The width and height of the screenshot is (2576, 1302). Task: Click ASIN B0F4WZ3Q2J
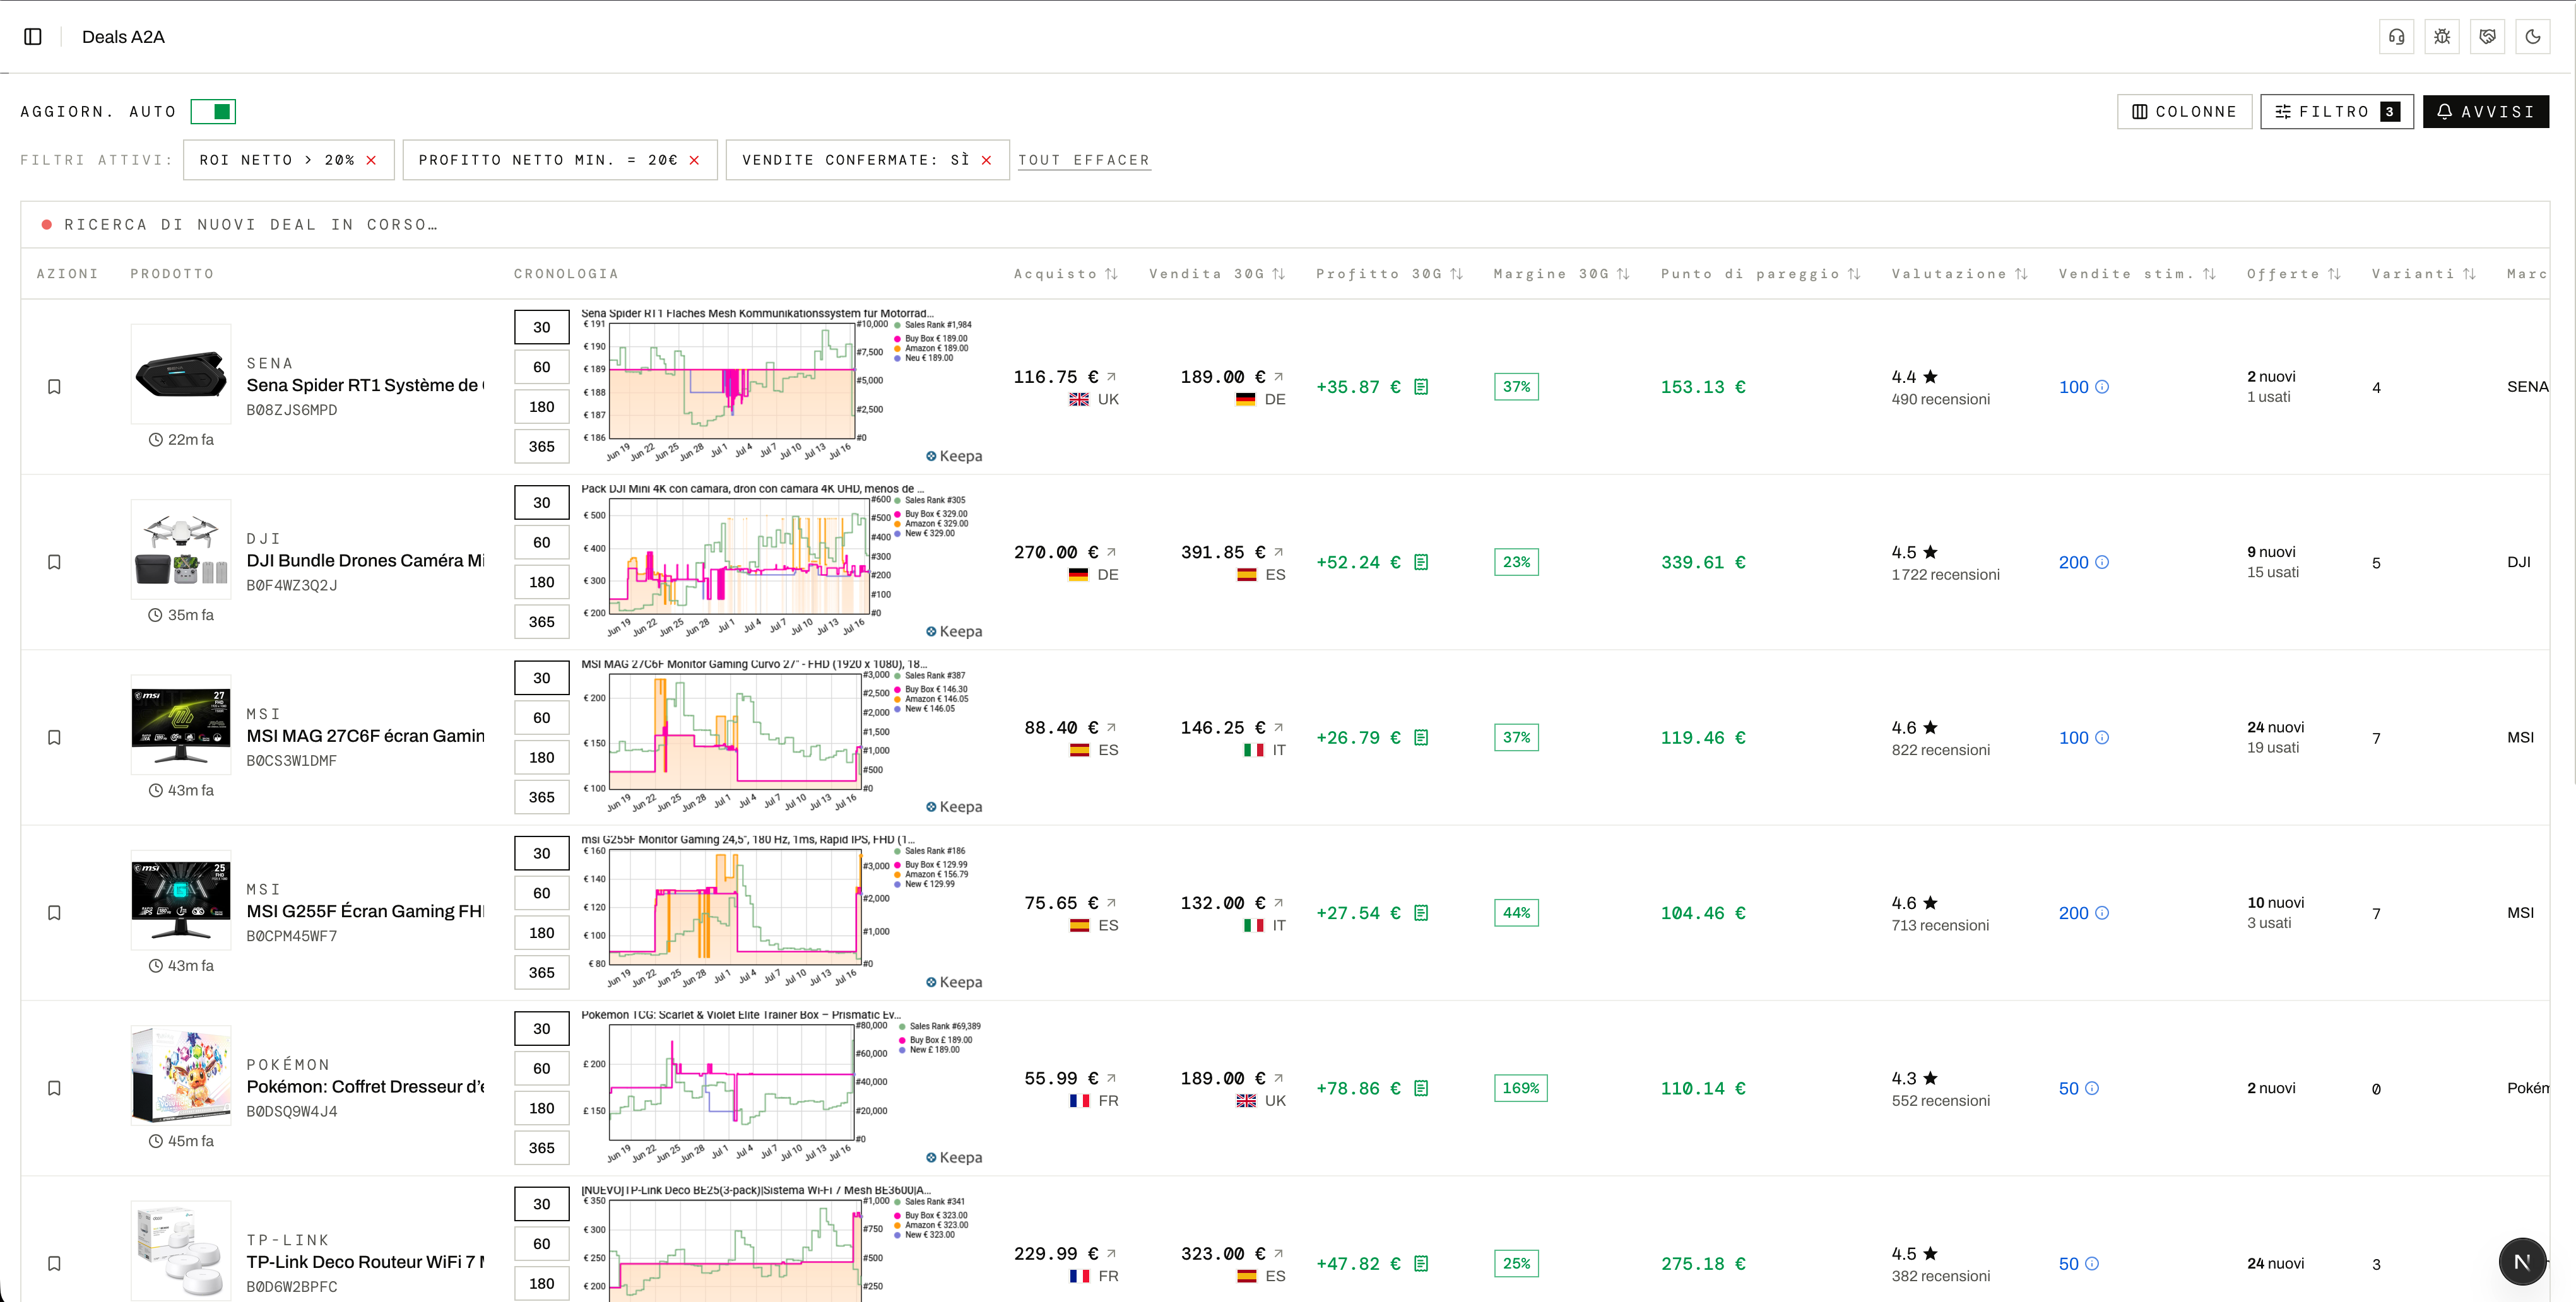[x=292, y=585]
